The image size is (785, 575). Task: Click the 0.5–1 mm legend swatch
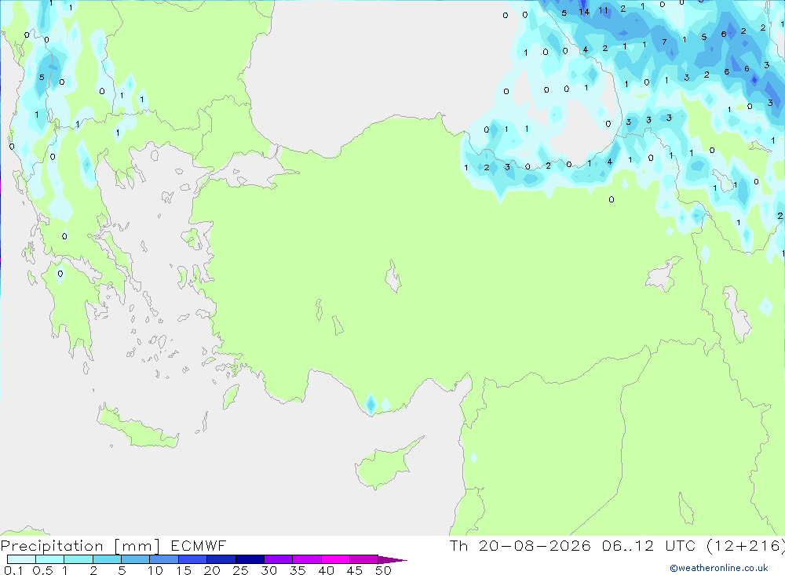(x=50, y=559)
